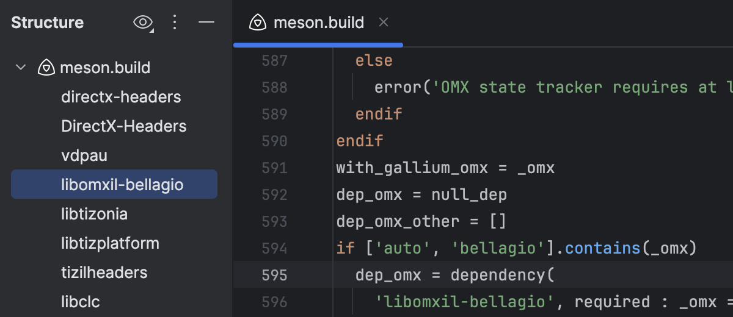This screenshot has width=733, height=317.
Task: Click the contains method call on line 594
Action: 603,249
